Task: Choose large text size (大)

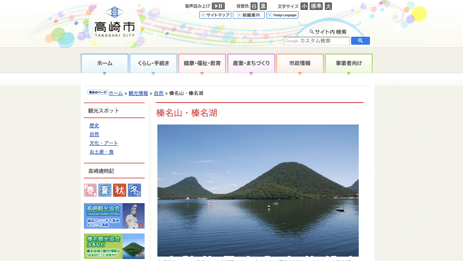Action: [x=328, y=6]
